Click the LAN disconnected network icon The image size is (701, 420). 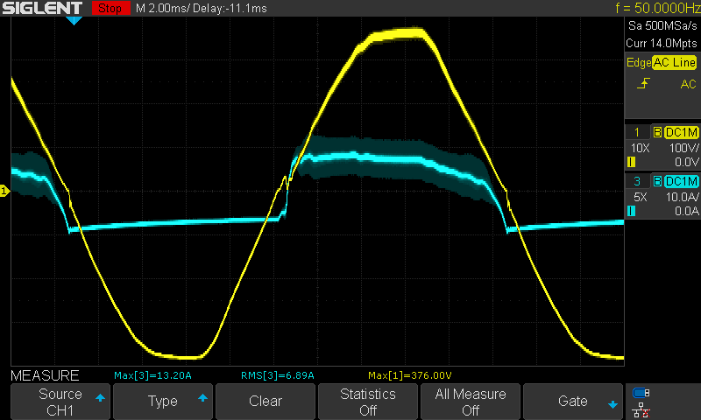[641, 410]
